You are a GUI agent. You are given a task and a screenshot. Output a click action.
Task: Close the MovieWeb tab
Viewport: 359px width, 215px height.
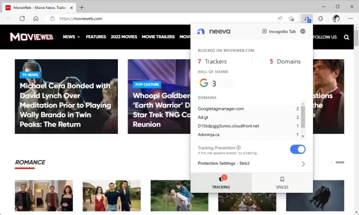(71, 8)
